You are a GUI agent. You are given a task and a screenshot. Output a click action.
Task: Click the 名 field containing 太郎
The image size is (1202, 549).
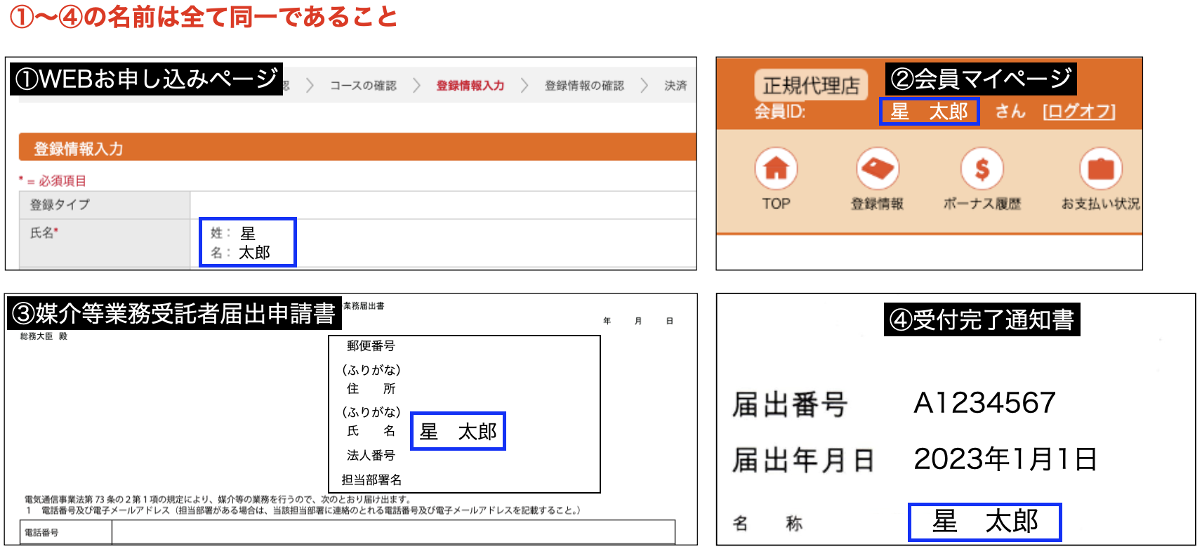[x=254, y=252]
